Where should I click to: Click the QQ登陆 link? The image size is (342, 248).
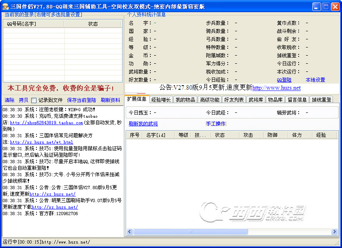pos(284,80)
